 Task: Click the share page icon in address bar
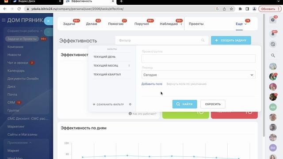pyautogui.click(x=224, y=9)
